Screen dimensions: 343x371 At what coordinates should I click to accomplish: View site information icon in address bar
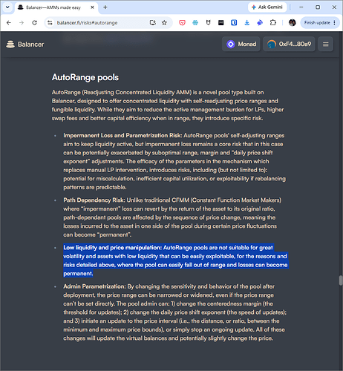(x=50, y=23)
